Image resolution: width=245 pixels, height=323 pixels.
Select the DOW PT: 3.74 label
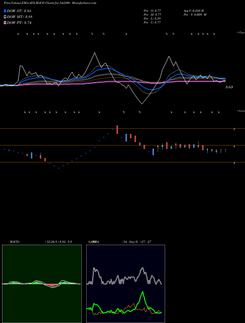click(x=19, y=23)
